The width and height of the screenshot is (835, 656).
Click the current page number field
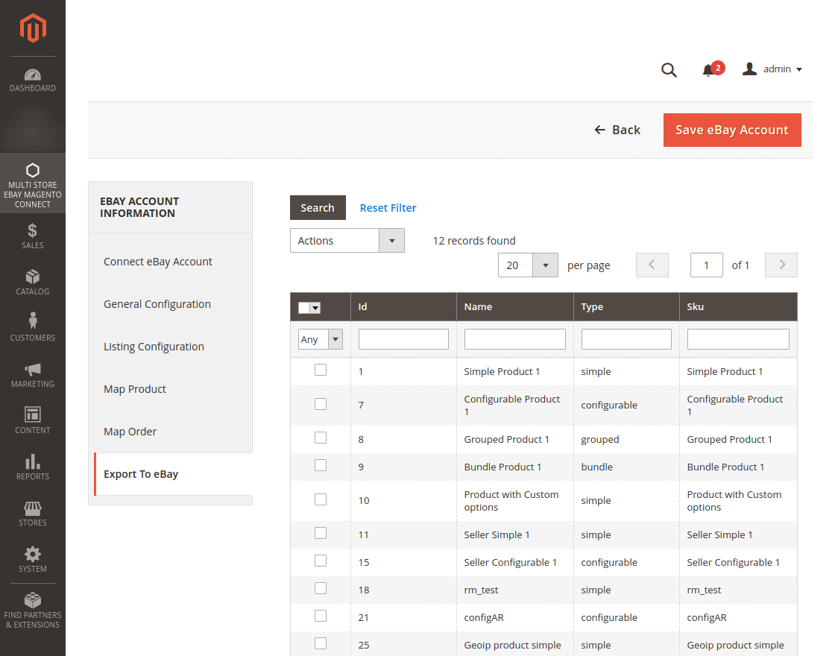pos(706,265)
